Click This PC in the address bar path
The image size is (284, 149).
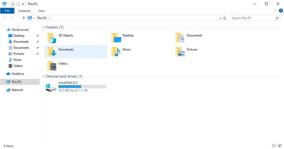(42, 18)
